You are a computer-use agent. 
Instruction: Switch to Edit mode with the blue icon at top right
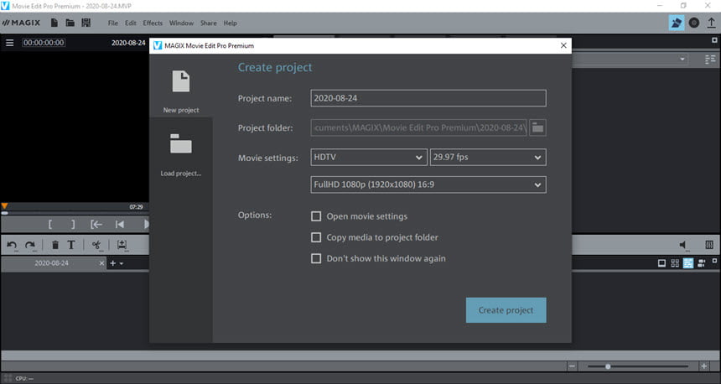tap(676, 23)
